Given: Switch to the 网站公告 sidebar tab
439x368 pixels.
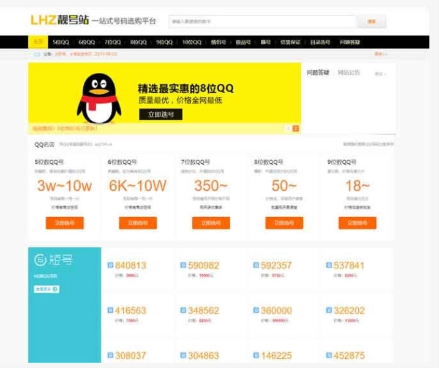Looking at the screenshot, I should (349, 72).
